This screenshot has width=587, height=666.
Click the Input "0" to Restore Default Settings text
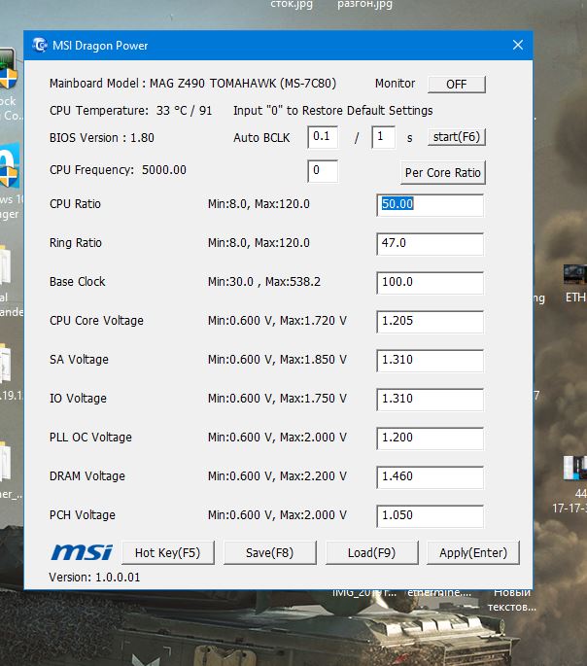pyautogui.click(x=332, y=111)
